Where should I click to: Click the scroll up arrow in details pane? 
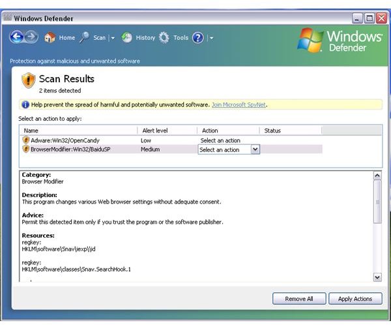pos(377,176)
